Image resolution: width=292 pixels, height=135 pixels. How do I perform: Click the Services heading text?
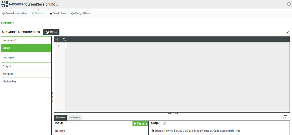tap(8, 23)
